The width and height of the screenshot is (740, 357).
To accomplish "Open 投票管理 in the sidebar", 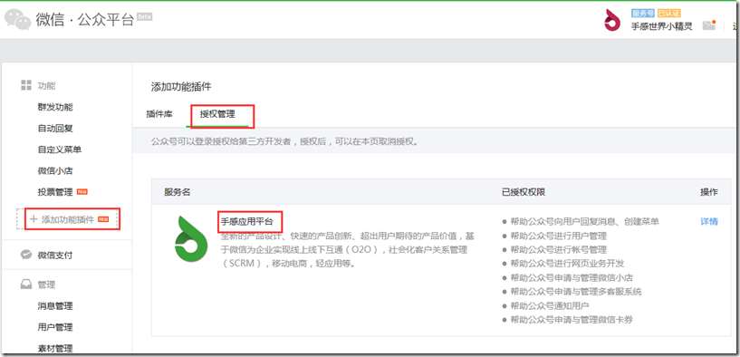I will pyautogui.click(x=55, y=192).
